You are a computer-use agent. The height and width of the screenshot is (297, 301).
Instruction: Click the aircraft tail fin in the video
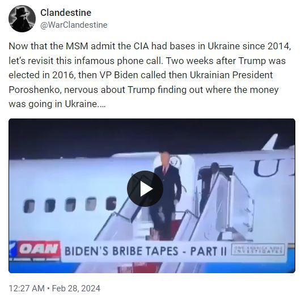click(270, 142)
